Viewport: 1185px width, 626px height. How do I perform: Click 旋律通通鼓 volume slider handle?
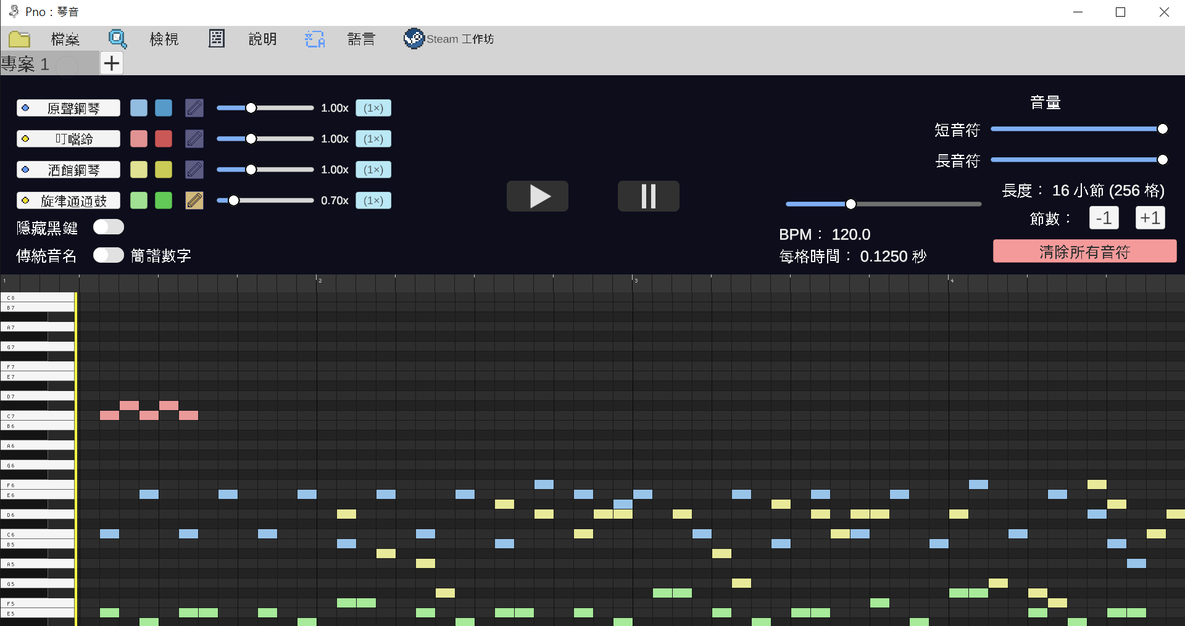tap(234, 200)
